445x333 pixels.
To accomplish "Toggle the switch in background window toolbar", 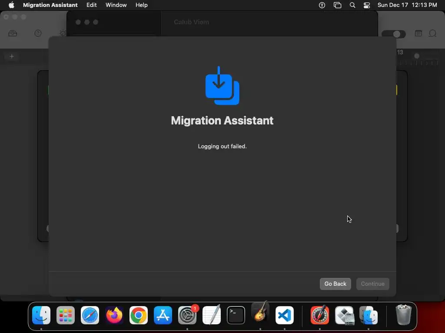I will [x=394, y=34].
